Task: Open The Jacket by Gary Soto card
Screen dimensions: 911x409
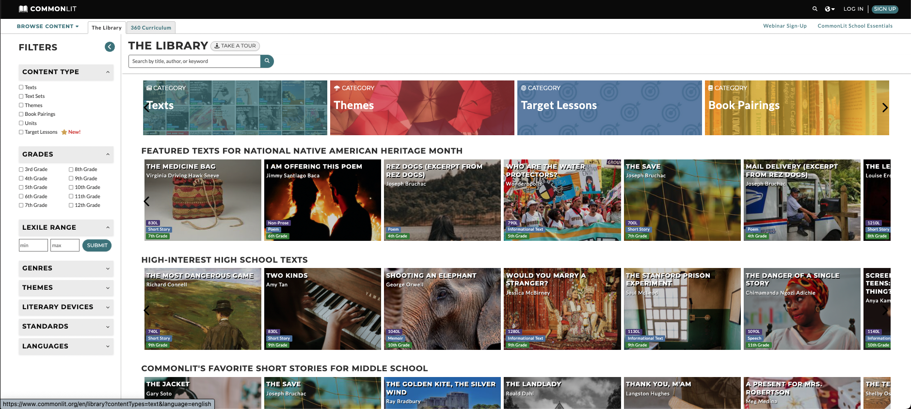Action: 202,393
